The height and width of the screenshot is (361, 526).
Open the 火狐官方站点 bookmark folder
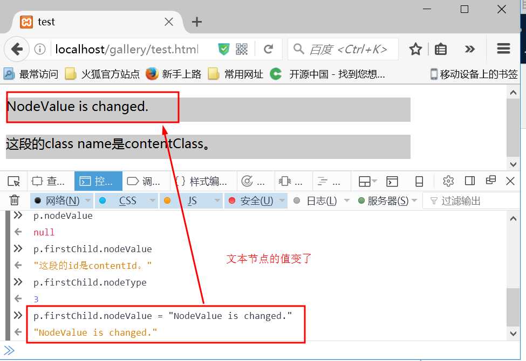point(102,74)
